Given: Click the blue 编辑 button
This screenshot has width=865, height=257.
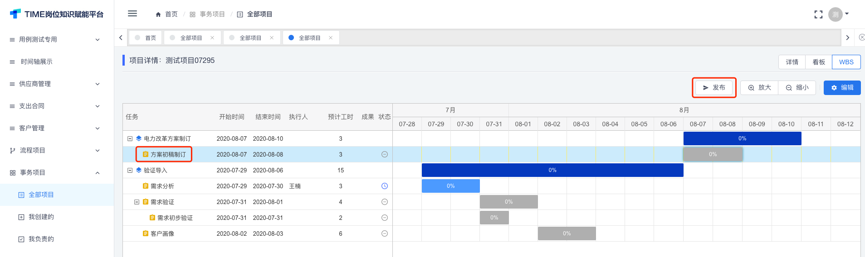Looking at the screenshot, I should pyautogui.click(x=842, y=87).
